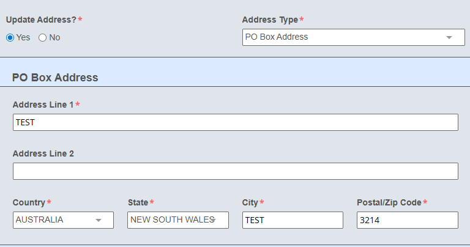Open the Country dropdown showing AUSTRALIA

coord(63,220)
